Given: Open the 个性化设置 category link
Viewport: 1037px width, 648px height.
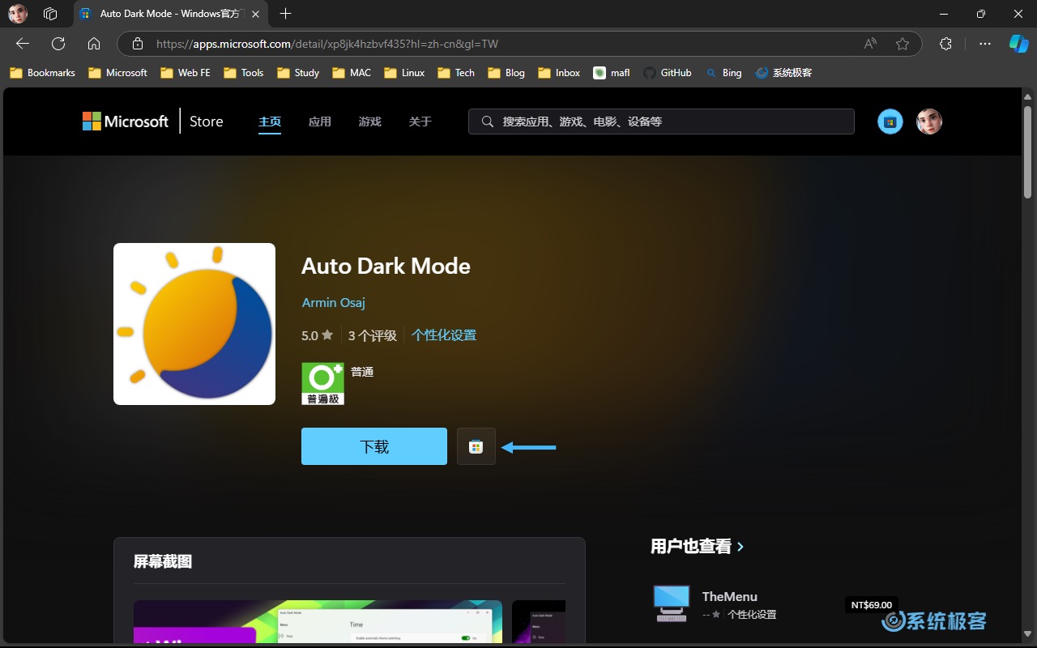Looking at the screenshot, I should (x=444, y=335).
